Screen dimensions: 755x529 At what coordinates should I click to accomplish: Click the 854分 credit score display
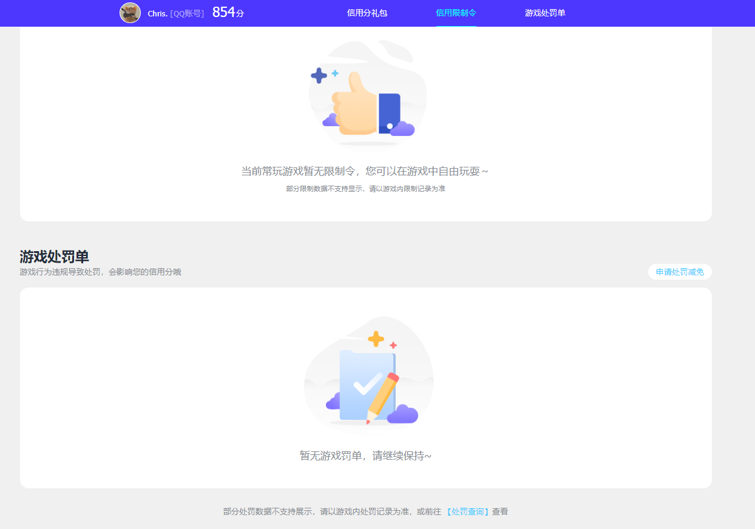coord(228,12)
